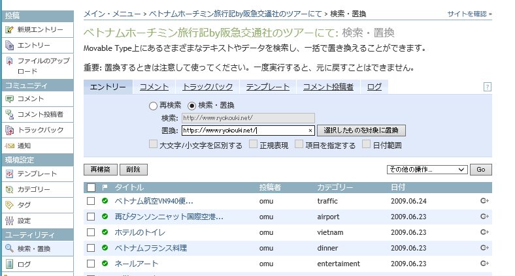Switch to the テンプレート tab
The image size is (515, 276).
click(268, 87)
